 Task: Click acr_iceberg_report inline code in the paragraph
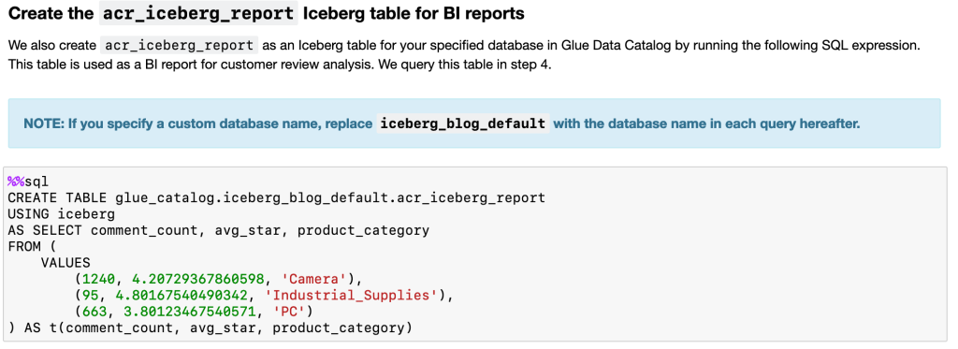pos(180,45)
